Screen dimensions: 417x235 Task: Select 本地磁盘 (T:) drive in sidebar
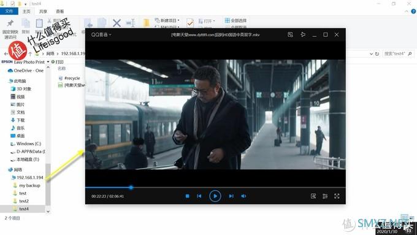coord(25,160)
